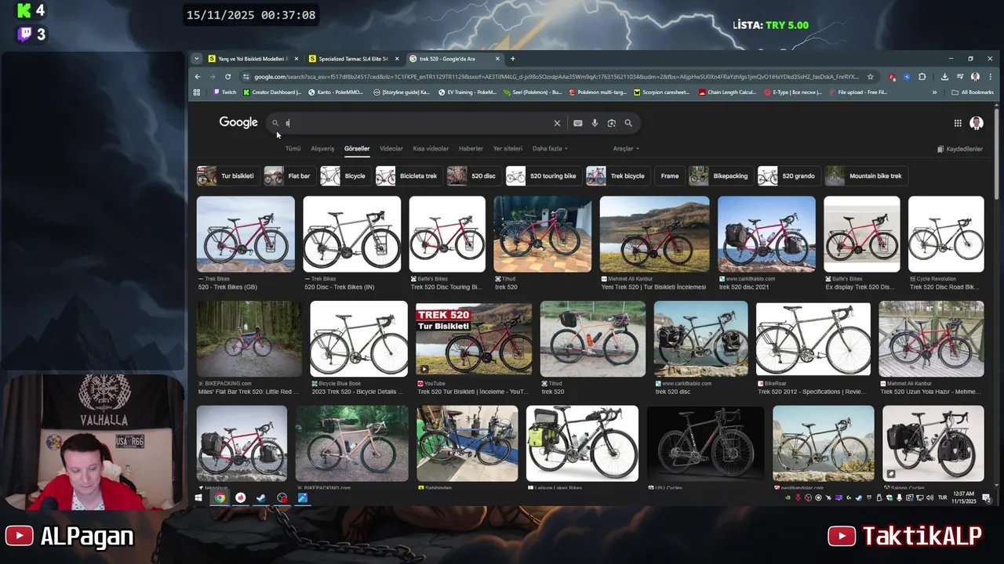Filter by 'Bikepacking' chip

pyautogui.click(x=720, y=176)
